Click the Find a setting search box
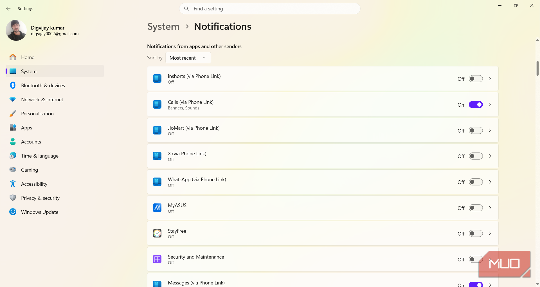Screen dimensions: 540x287 270,9
